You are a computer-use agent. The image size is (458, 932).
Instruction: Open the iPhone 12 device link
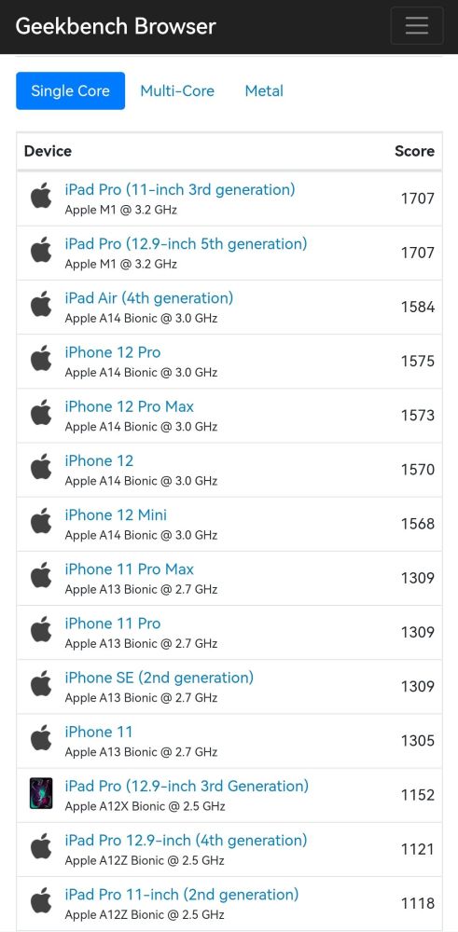pyautogui.click(x=99, y=460)
